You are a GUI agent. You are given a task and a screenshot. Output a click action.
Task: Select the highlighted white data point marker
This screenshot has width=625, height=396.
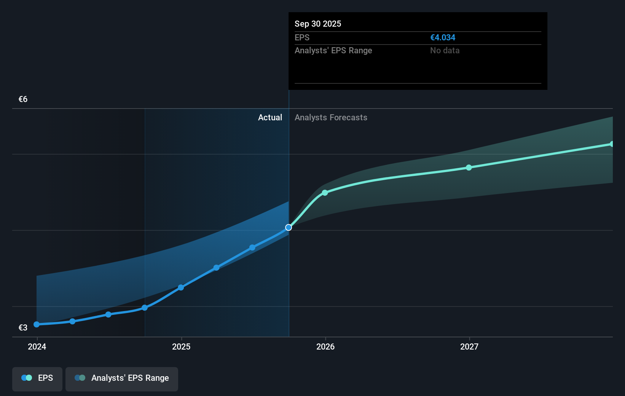(x=289, y=227)
